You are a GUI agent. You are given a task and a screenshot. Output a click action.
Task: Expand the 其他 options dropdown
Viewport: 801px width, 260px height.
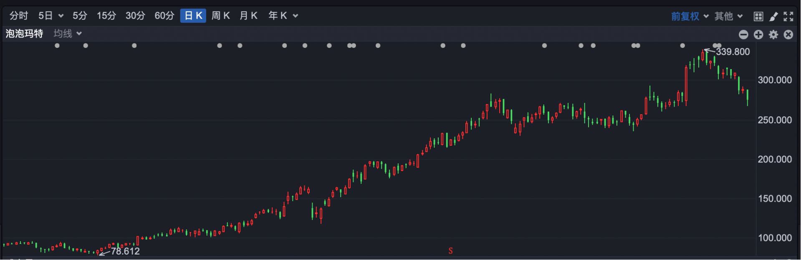pyautogui.click(x=728, y=16)
